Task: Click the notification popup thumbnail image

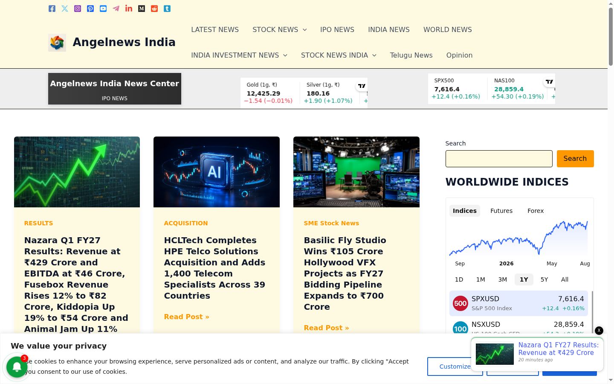Action: click(495, 354)
